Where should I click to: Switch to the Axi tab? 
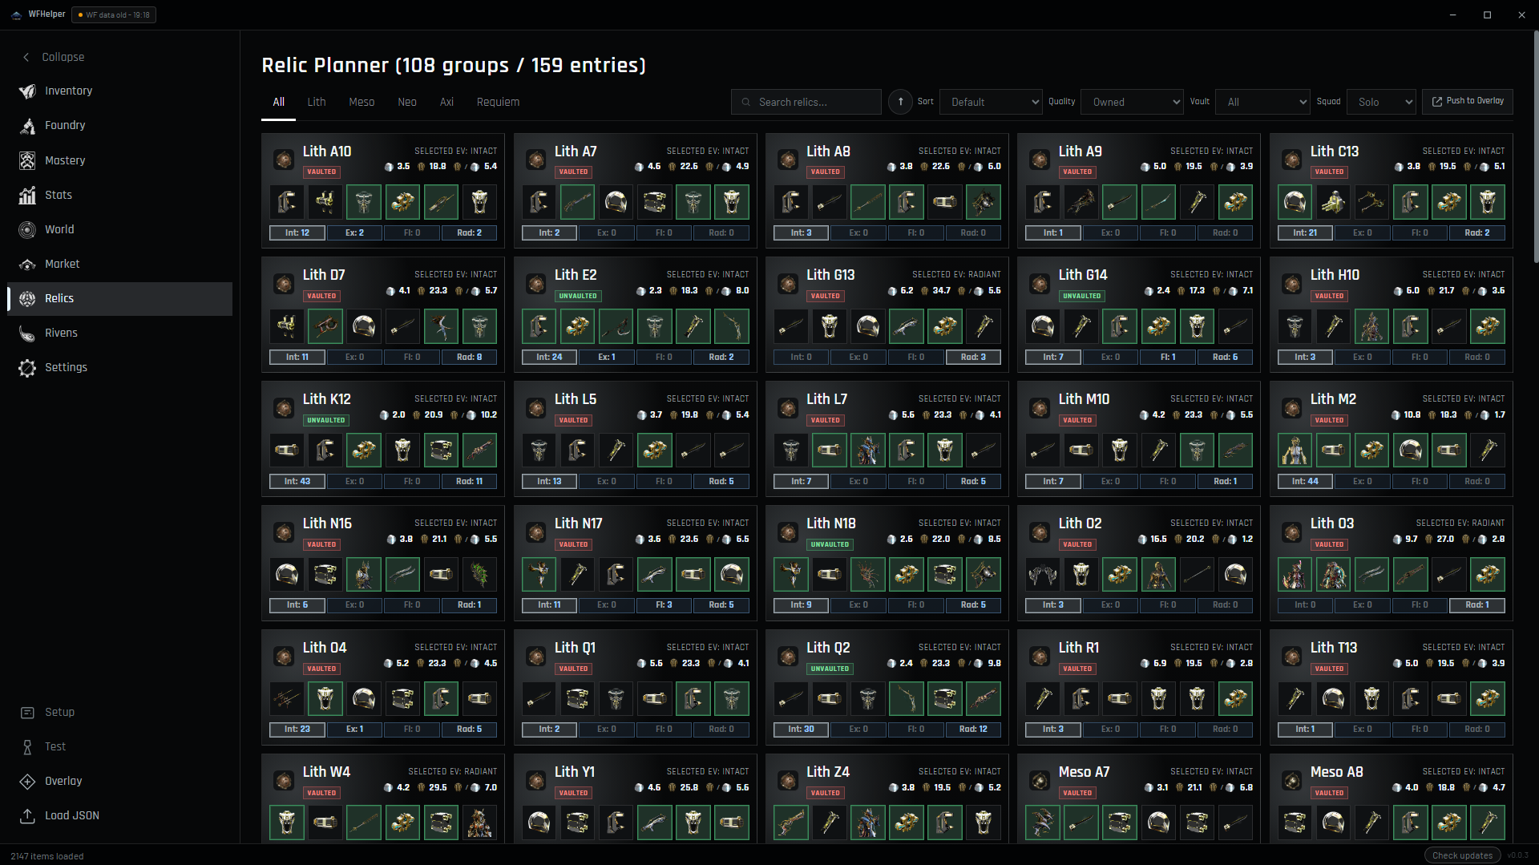446,103
